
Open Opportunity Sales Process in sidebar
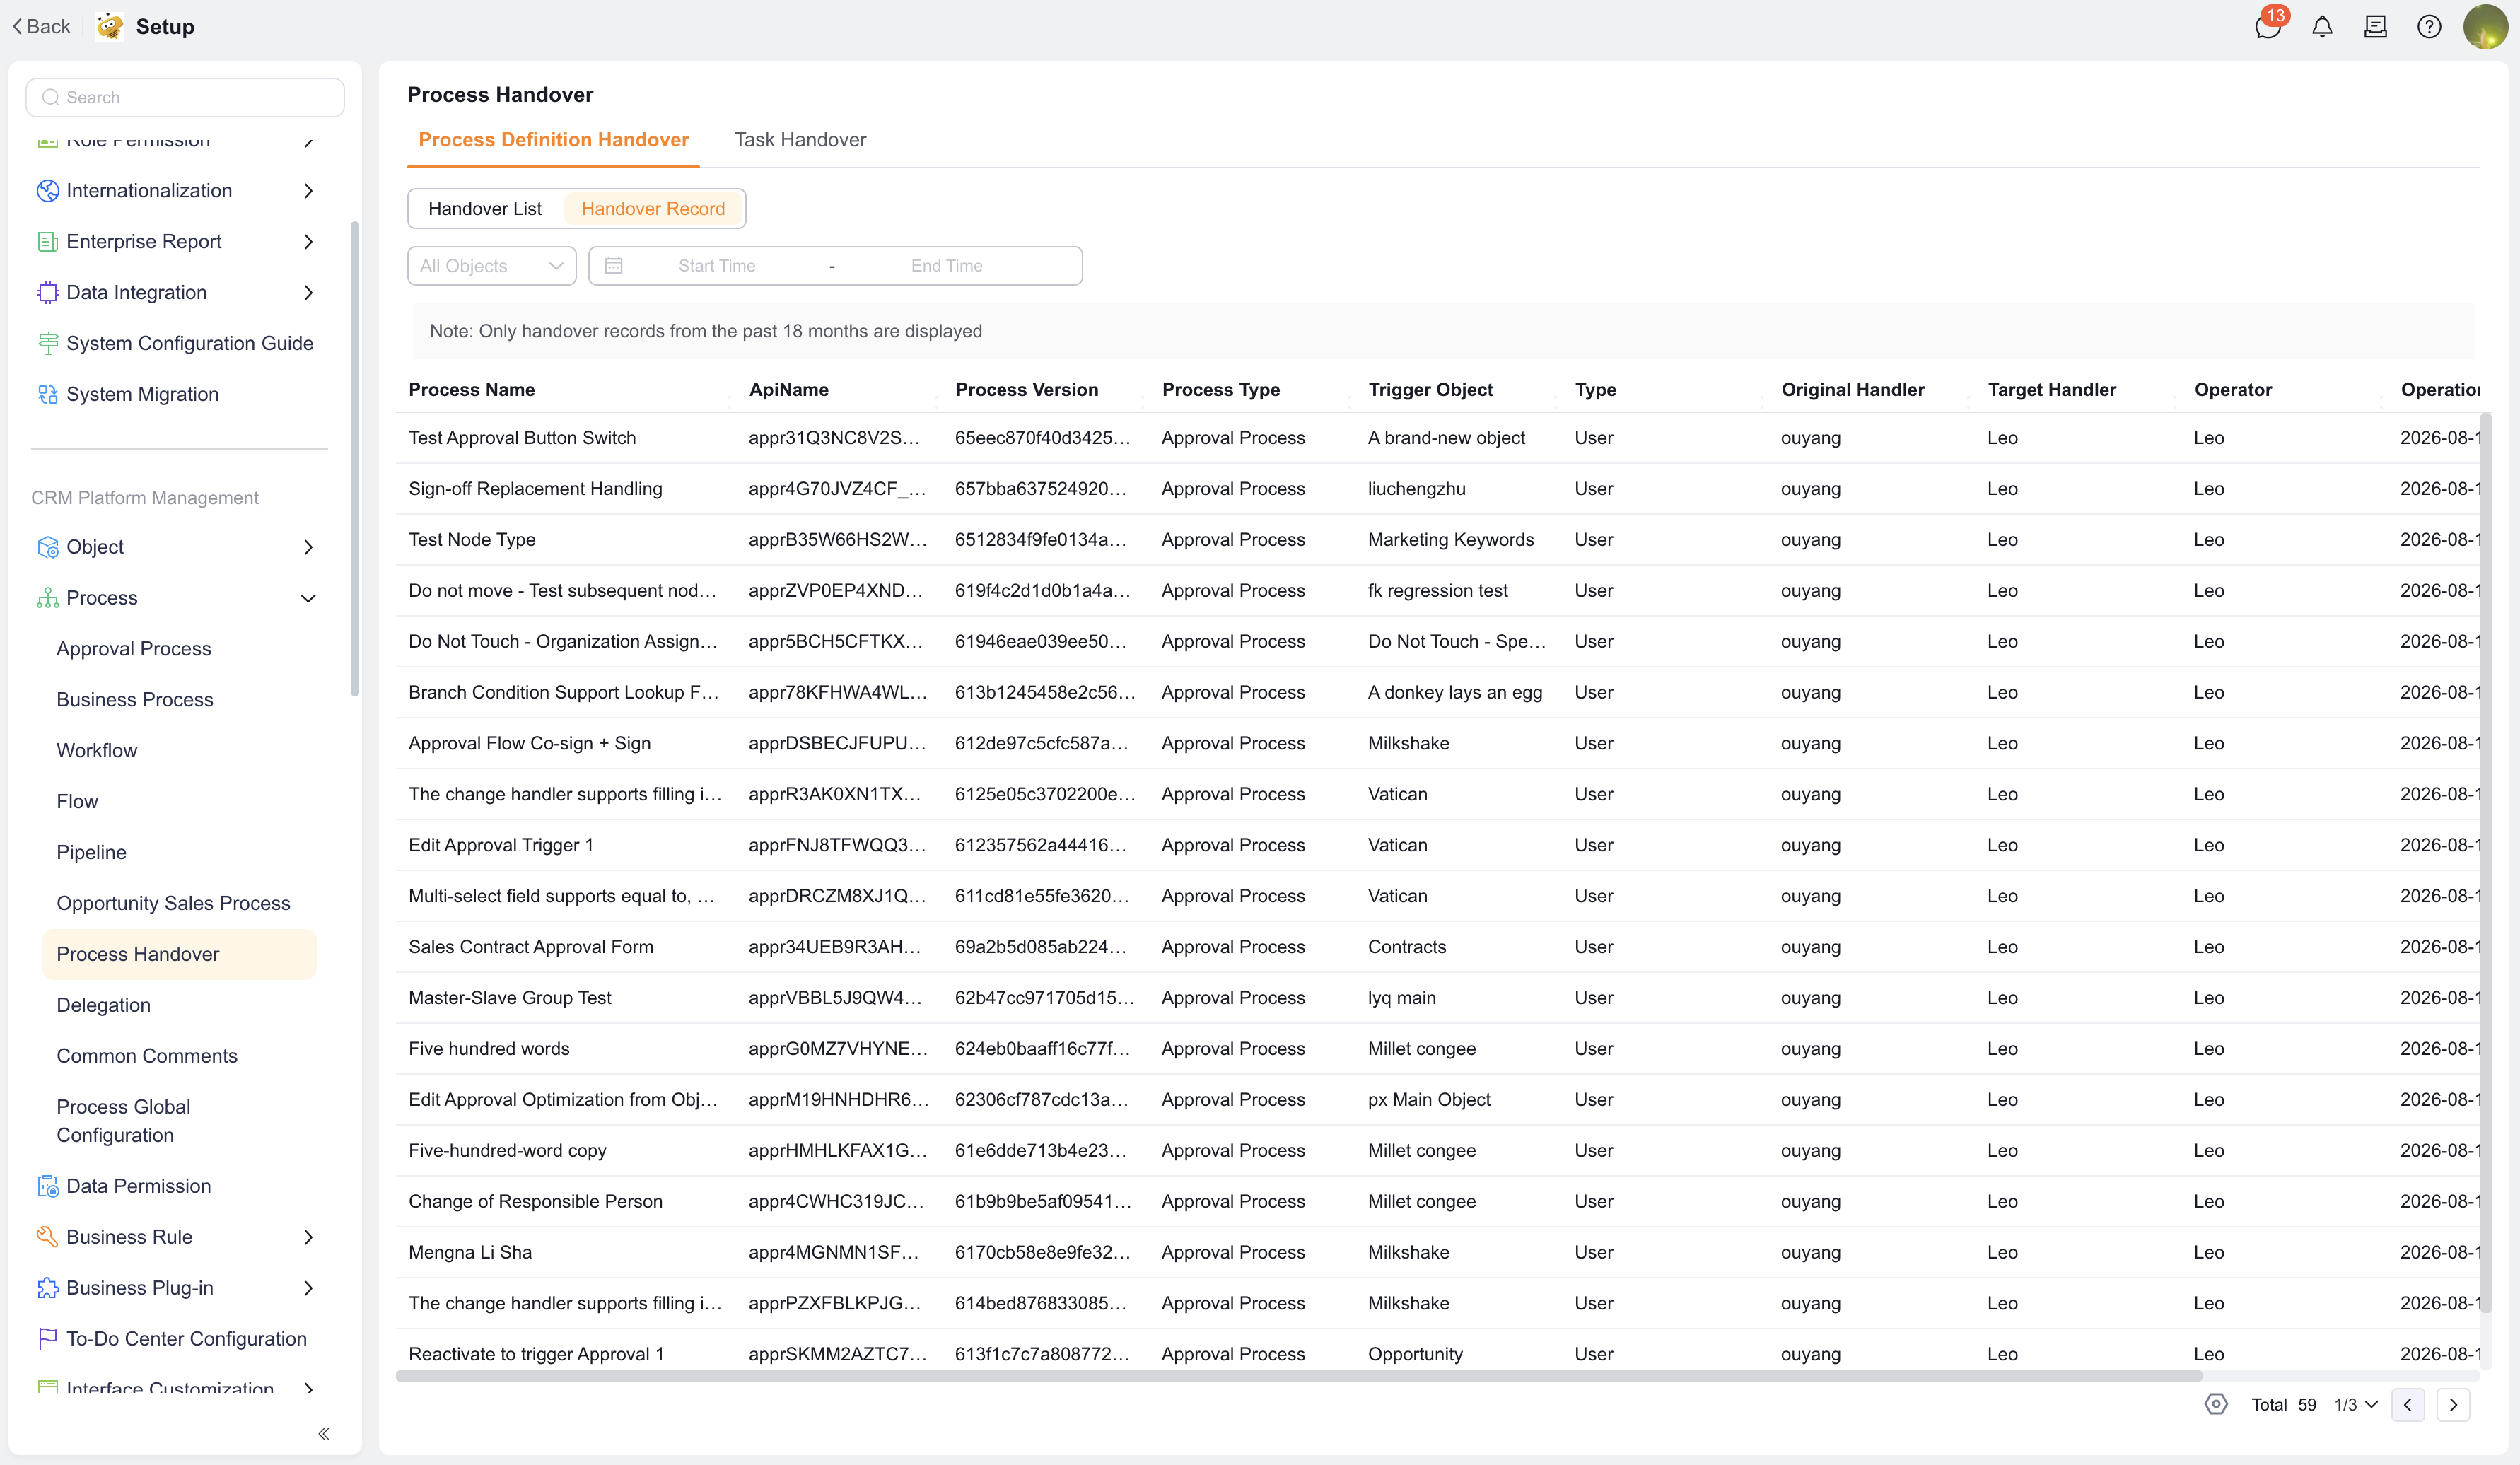pyautogui.click(x=174, y=903)
